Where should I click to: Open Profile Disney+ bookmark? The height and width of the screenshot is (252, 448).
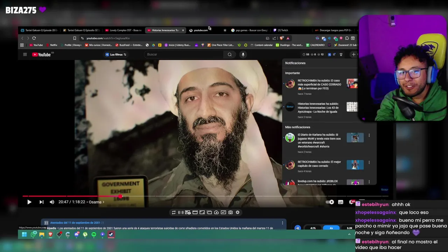71,45
